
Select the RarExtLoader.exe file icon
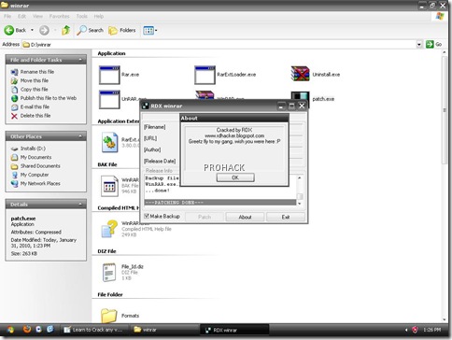[205, 75]
